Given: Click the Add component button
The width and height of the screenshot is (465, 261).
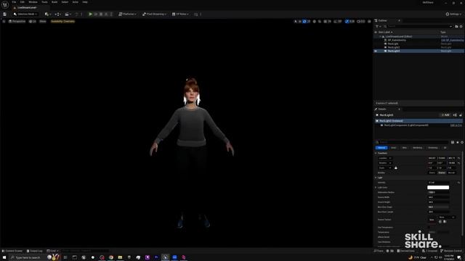Looking at the screenshot, I should [x=445, y=115].
